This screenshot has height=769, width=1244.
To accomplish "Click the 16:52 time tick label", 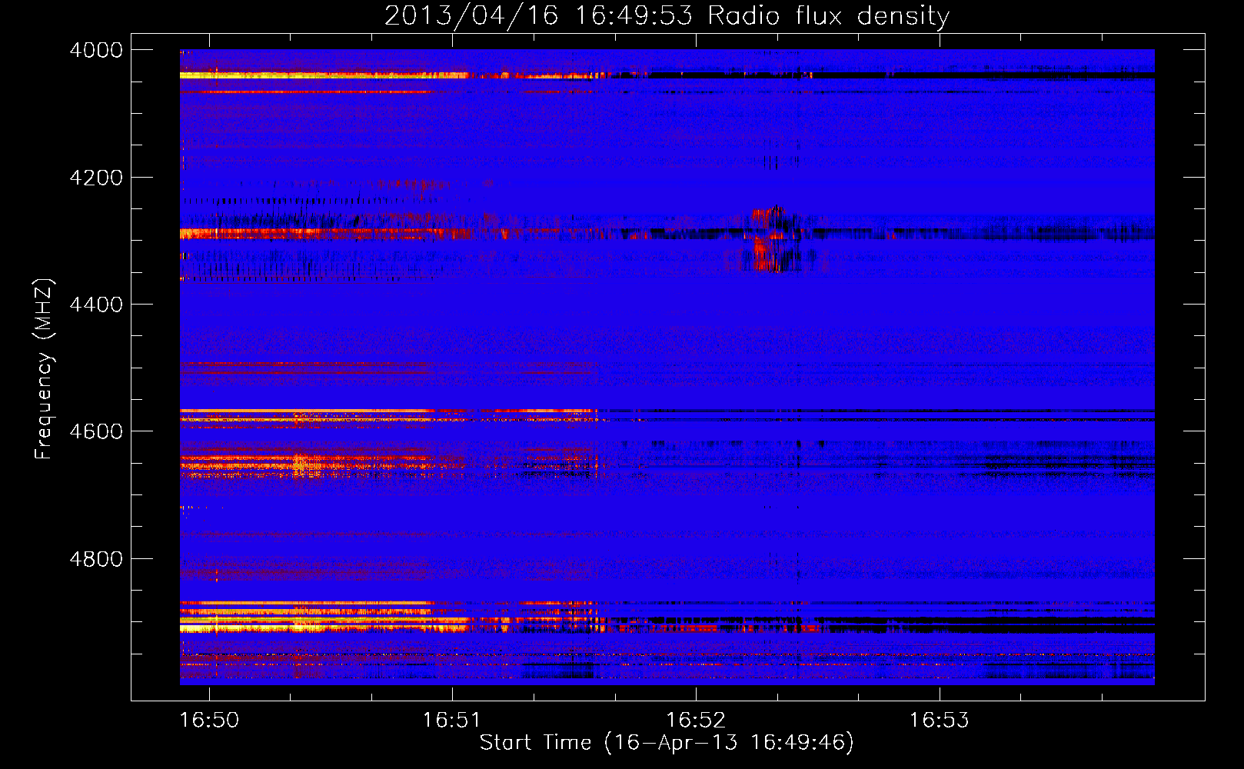I will tap(696, 721).
